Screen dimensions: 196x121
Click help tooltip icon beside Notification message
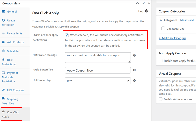click(135, 55)
